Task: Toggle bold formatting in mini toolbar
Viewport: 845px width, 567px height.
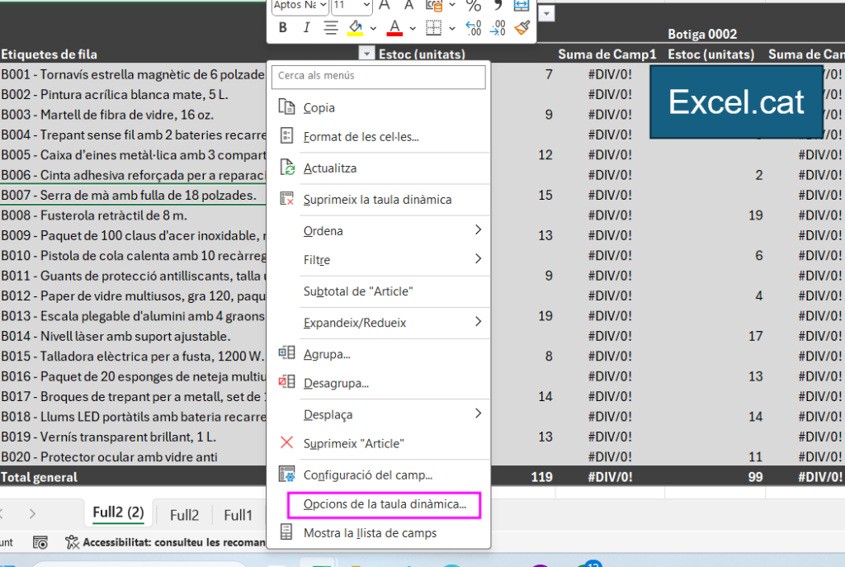Action: pyautogui.click(x=283, y=27)
